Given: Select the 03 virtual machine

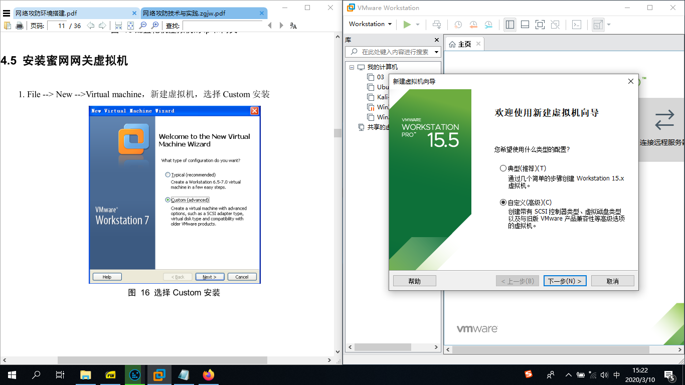Looking at the screenshot, I should coord(376,77).
